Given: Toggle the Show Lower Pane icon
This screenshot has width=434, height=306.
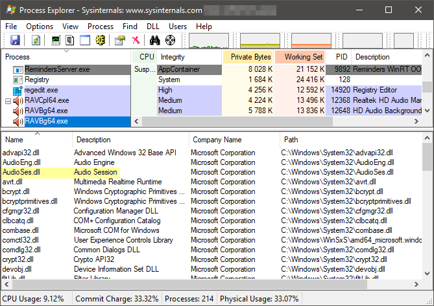Looking at the screenshot, I should click(x=85, y=40).
